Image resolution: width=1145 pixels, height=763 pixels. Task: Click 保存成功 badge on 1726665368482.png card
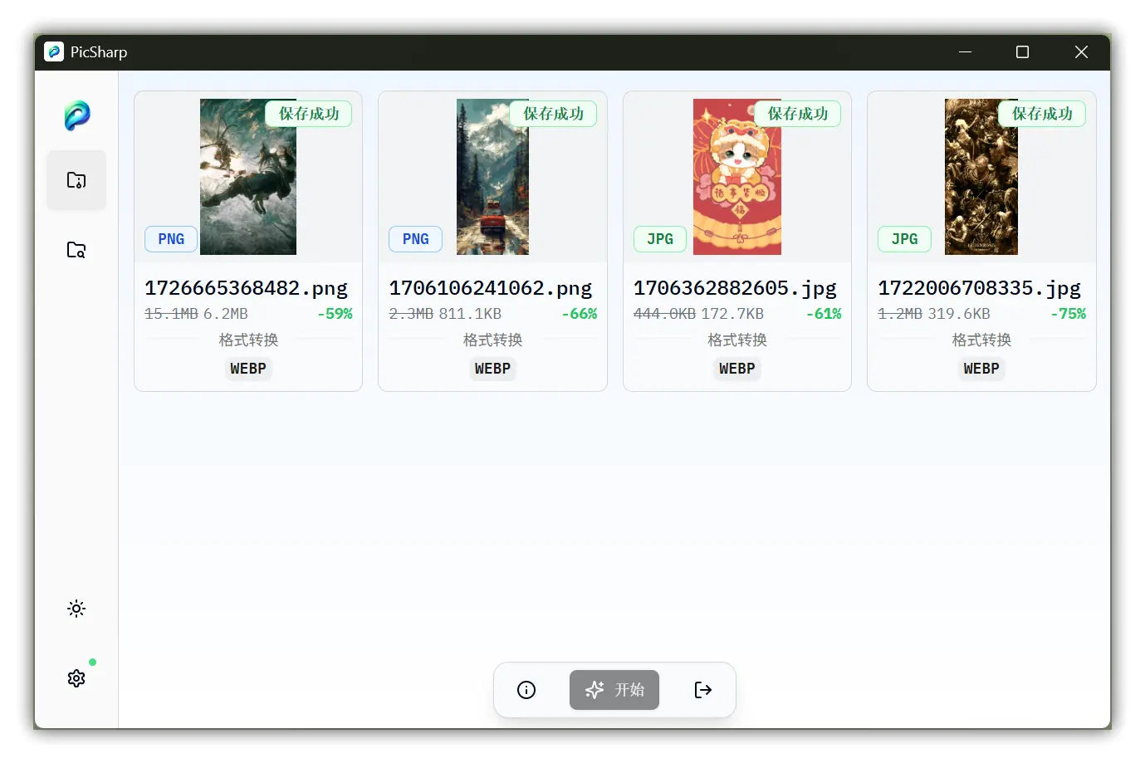(309, 114)
